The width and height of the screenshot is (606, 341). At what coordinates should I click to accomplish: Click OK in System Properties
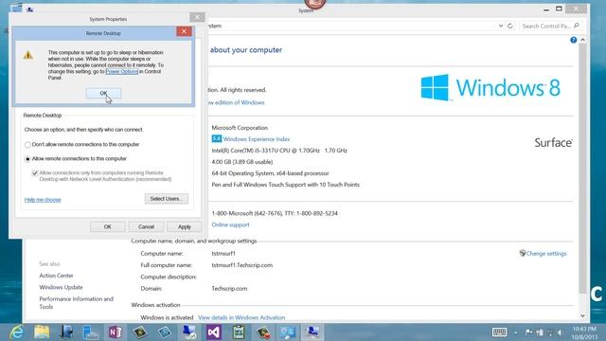point(107,226)
